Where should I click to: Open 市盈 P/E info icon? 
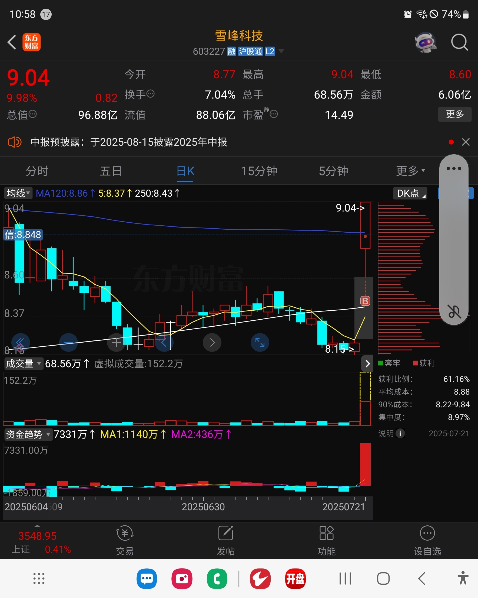[x=274, y=114]
